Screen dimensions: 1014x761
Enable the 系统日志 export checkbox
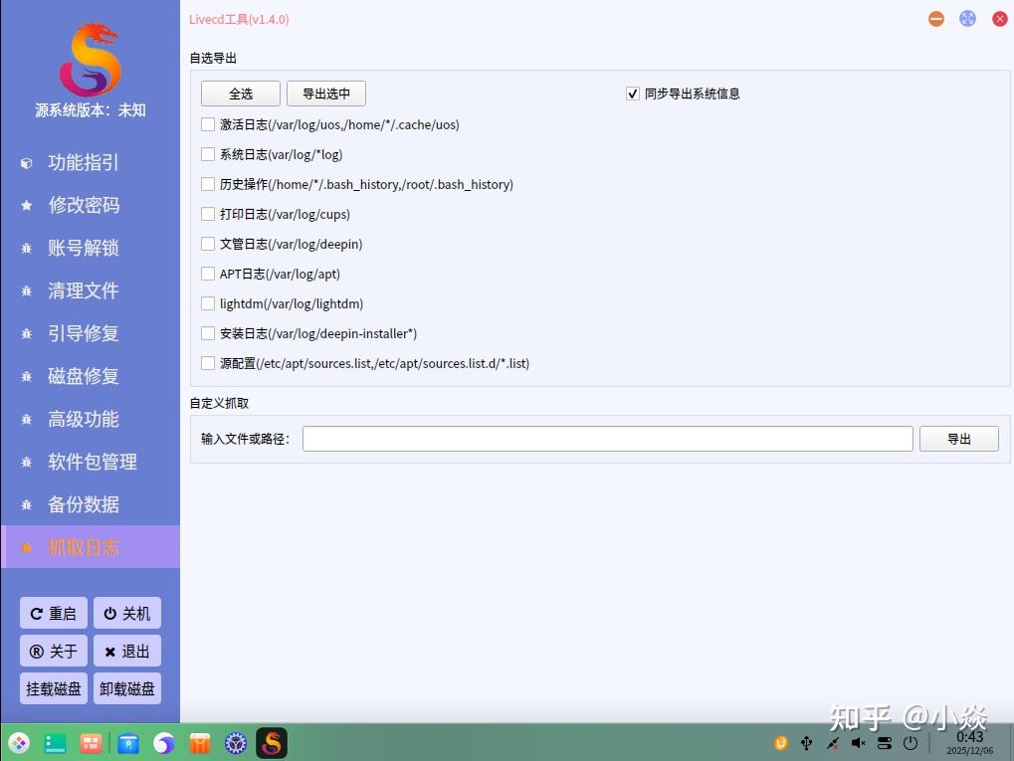[207, 154]
